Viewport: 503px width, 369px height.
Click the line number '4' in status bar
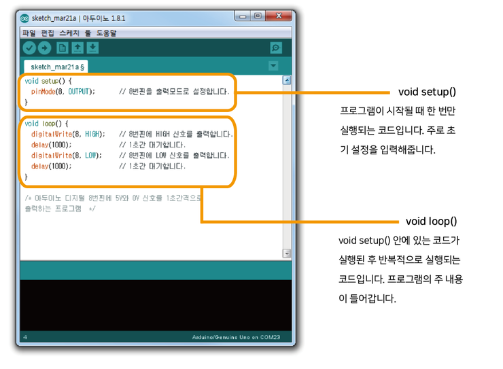click(25, 337)
